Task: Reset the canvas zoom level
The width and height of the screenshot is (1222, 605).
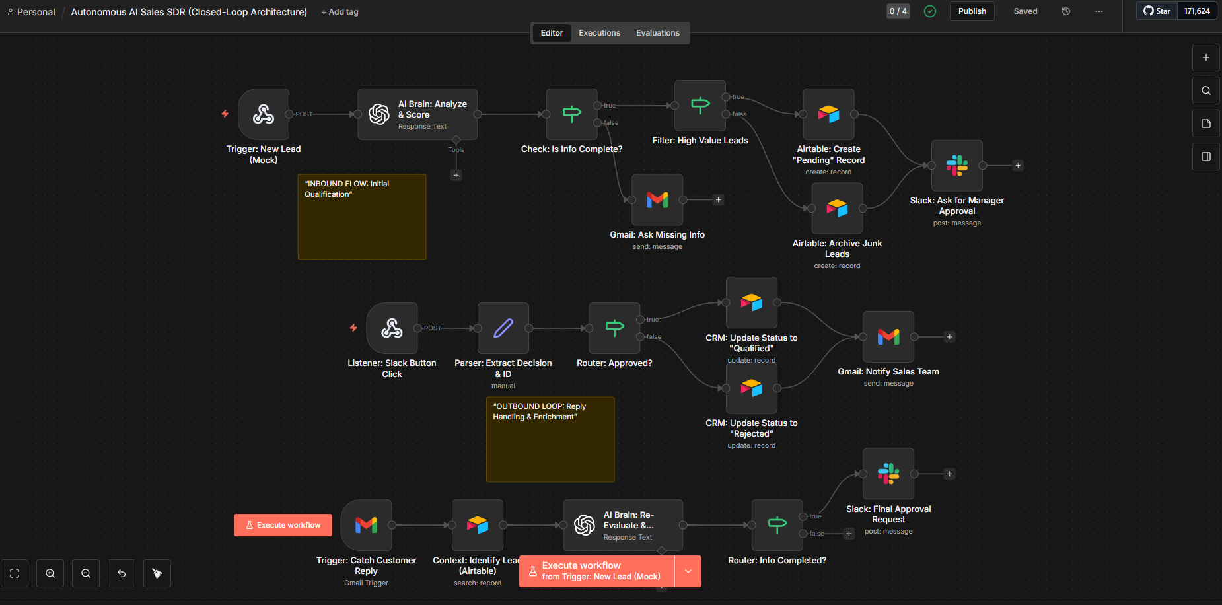Action: click(x=122, y=573)
